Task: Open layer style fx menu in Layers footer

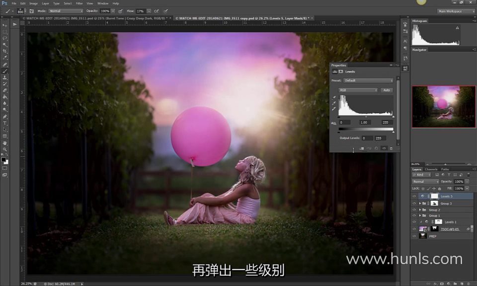Action: (435, 284)
